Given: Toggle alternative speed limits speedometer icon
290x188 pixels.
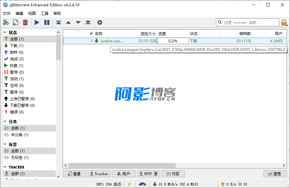Looking at the screenshot, I should pyautogui.click(x=142, y=184).
